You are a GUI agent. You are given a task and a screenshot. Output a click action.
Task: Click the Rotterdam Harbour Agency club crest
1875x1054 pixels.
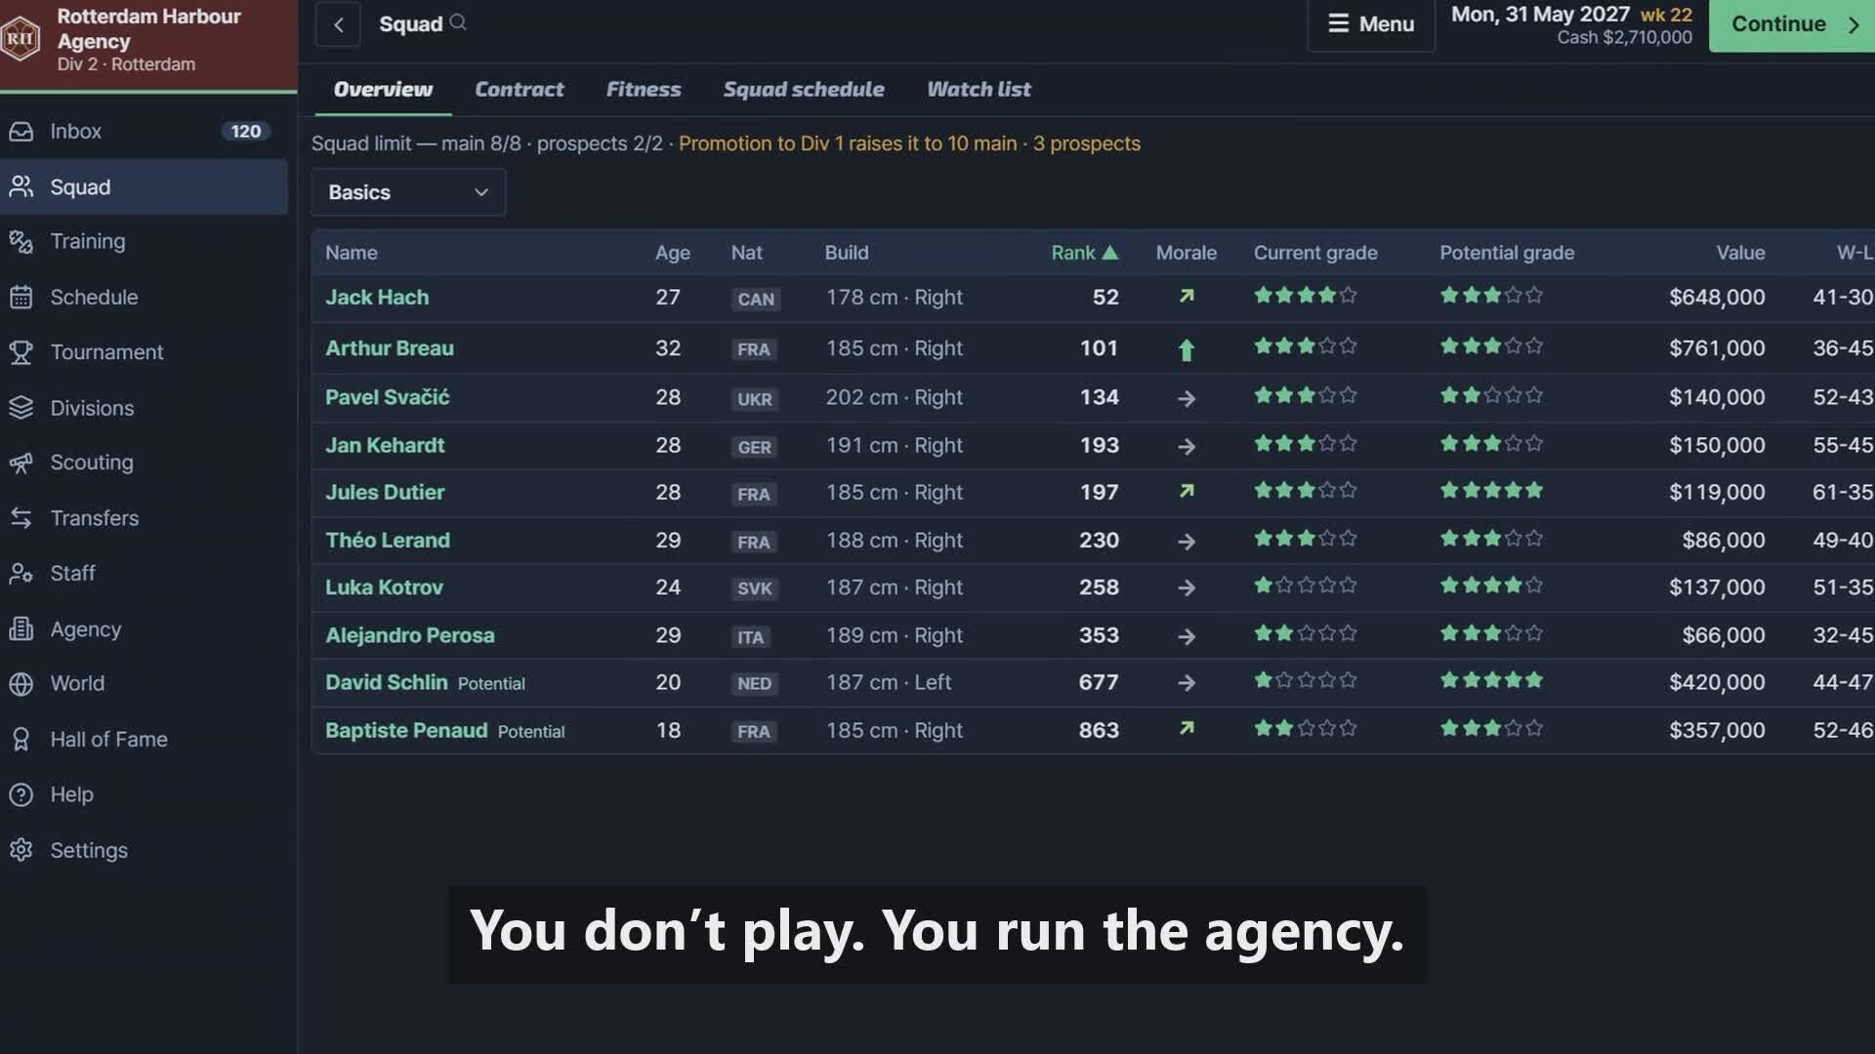(21, 39)
